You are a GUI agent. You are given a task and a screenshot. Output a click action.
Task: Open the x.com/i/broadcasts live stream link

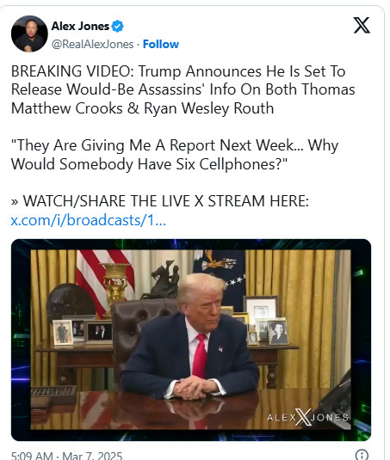click(89, 220)
